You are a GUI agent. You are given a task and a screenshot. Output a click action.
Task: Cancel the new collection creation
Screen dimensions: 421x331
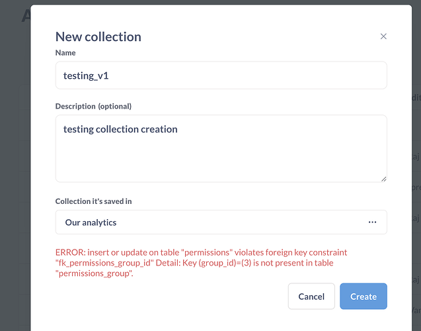click(311, 297)
